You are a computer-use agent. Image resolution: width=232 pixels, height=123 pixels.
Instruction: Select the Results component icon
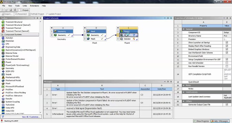(3, 99)
